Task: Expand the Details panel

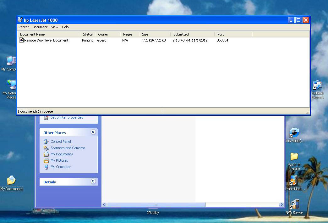Action: pos(93,181)
